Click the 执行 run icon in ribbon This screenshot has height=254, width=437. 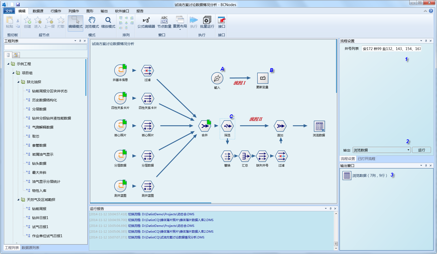[194, 22]
